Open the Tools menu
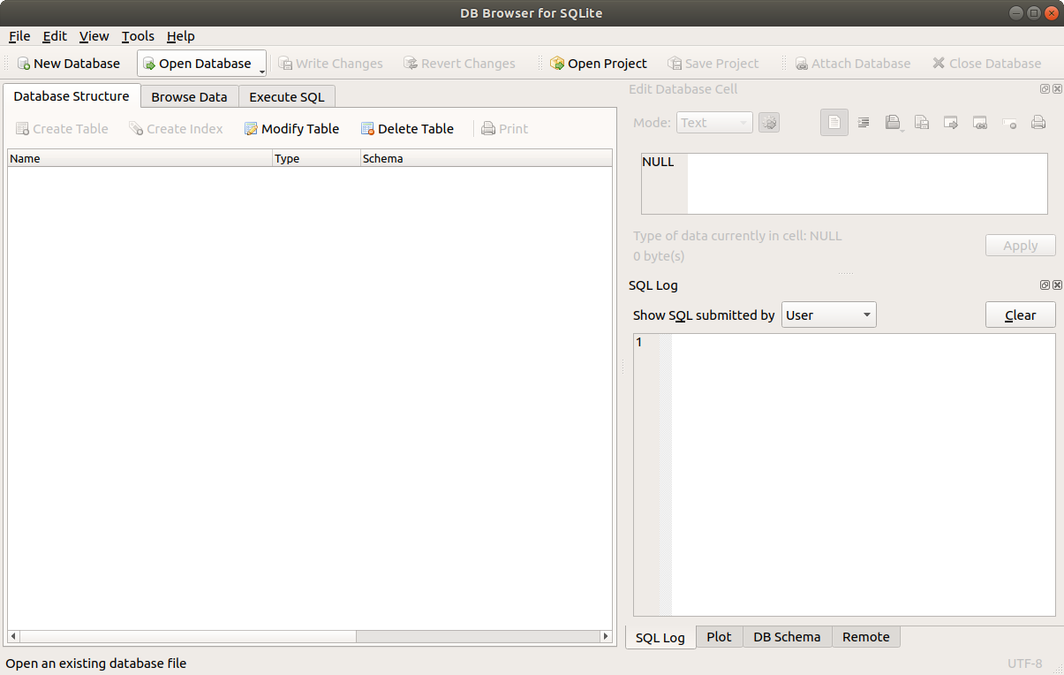The height and width of the screenshot is (675, 1064). pyautogui.click(x=137, y=36)
